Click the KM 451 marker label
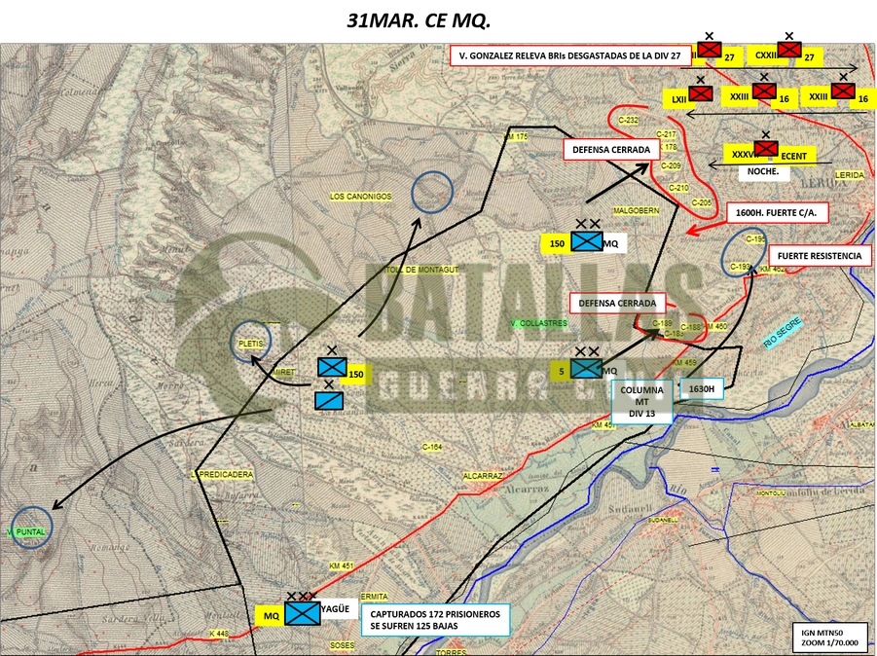Image resolution: width=877 pixels, height=656 pixels. coord(342,565)
